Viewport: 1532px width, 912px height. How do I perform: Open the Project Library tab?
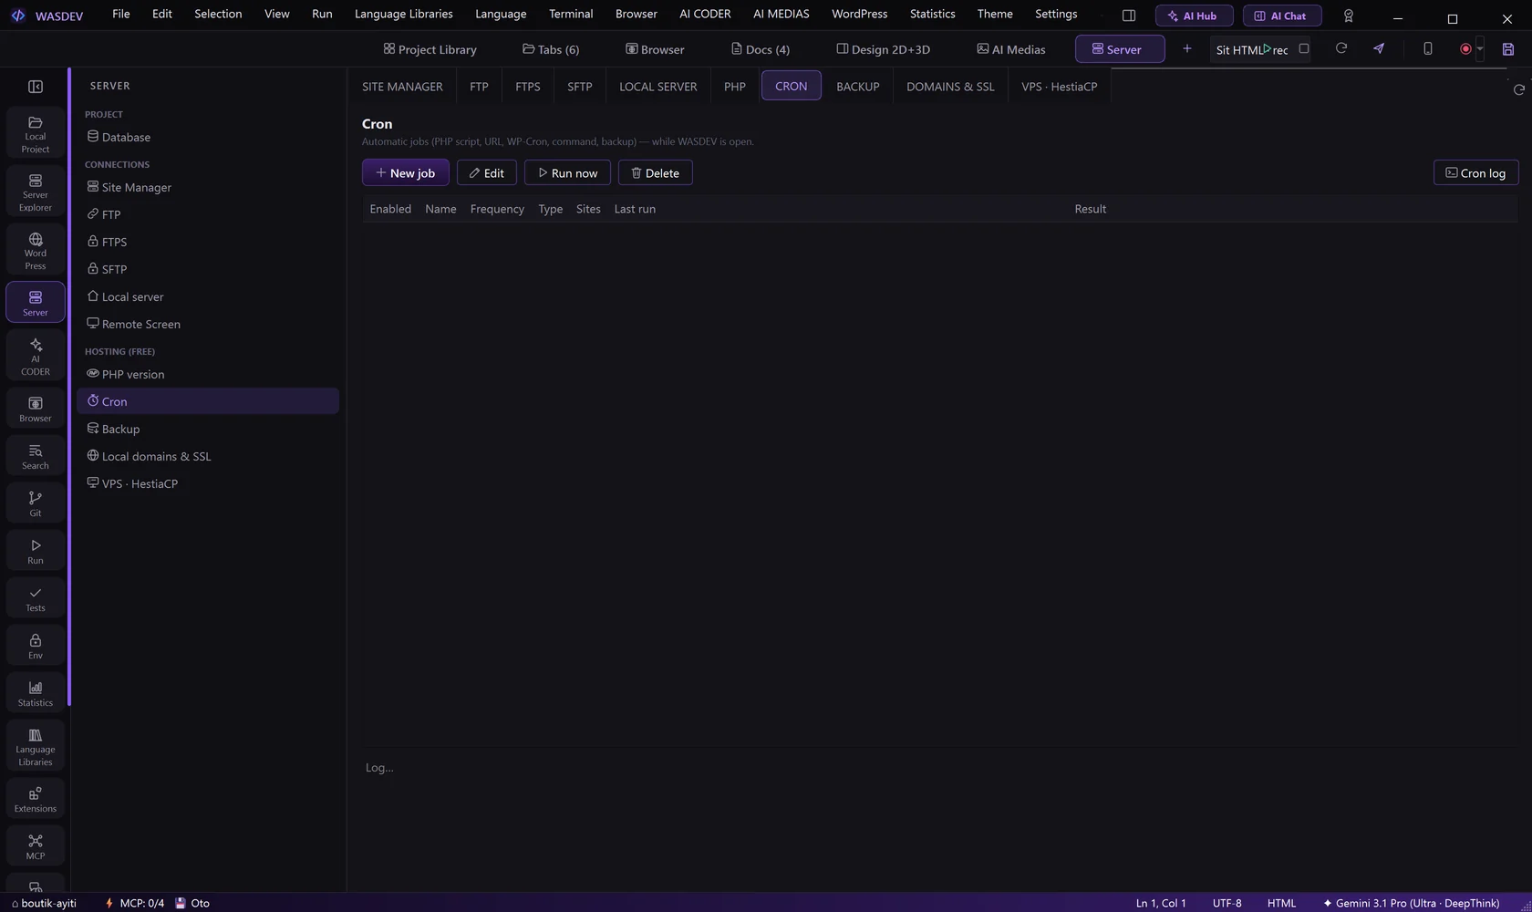pyautogui.click(x=430, y=49)
